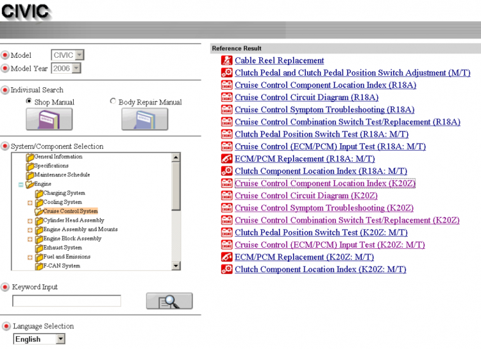Click the Exhaust System folder icon
Viewport: 481px width, 349px height.
tap(39, 248)
